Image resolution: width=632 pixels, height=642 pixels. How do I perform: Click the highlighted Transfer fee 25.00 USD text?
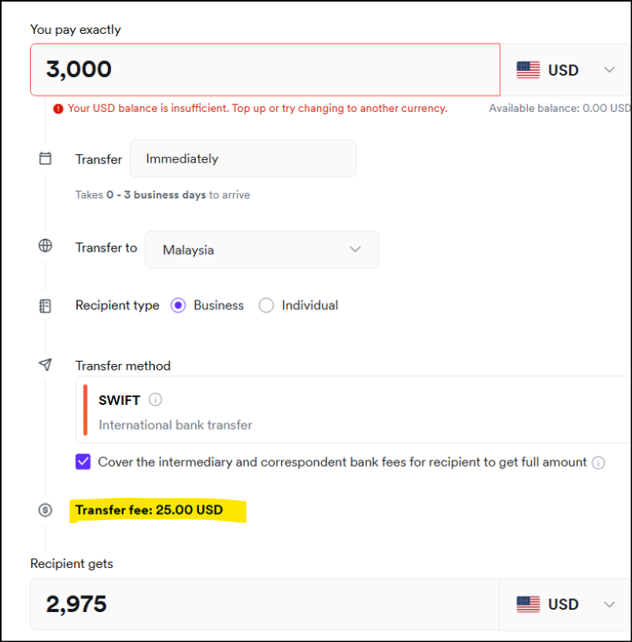click(x=150, y=510)
